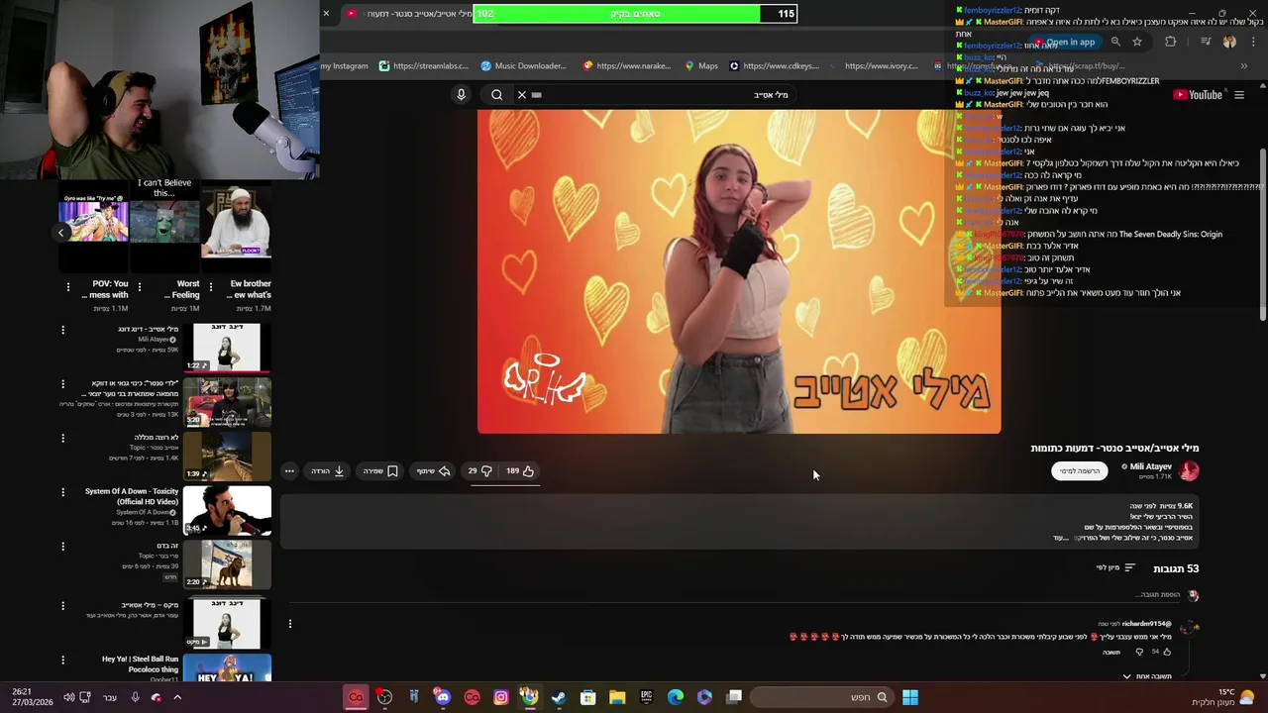The width and height of the screenshot is (1268, 713).
Task: Open the browser profile avatar
Action: [x=1229, y=42]
